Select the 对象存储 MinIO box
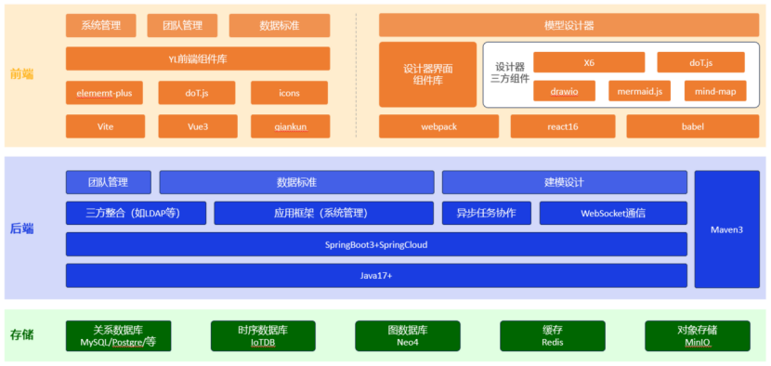This screenshot has width=771, height=366. coord(698,336)
